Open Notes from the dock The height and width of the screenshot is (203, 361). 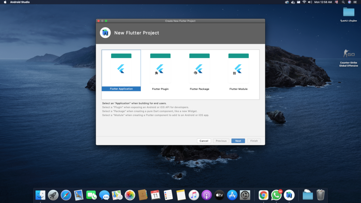point(181,195)
